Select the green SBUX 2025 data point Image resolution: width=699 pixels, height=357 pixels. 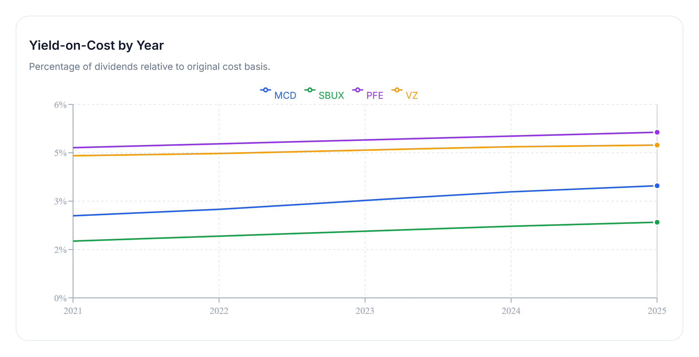click(657, 222)
